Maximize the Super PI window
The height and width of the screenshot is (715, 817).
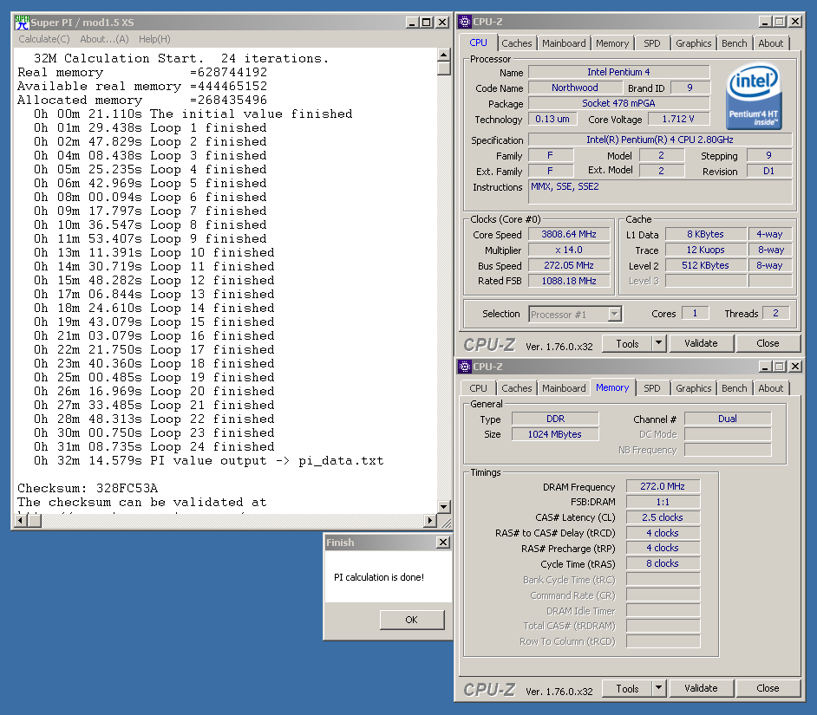tap(426, 23)
